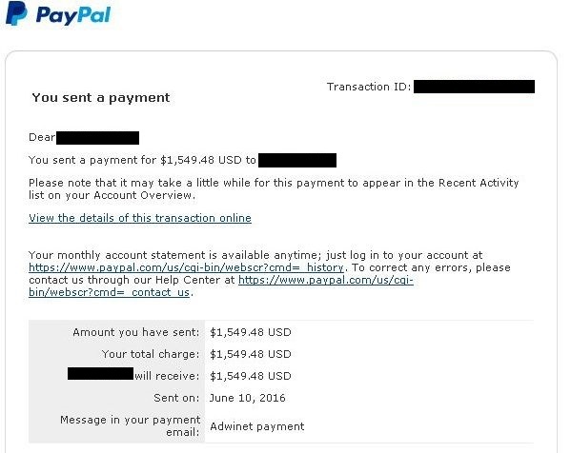Click the redacted Transaction ID box
The width and height of the screenshot is (571, 453).
pos(474,87)
